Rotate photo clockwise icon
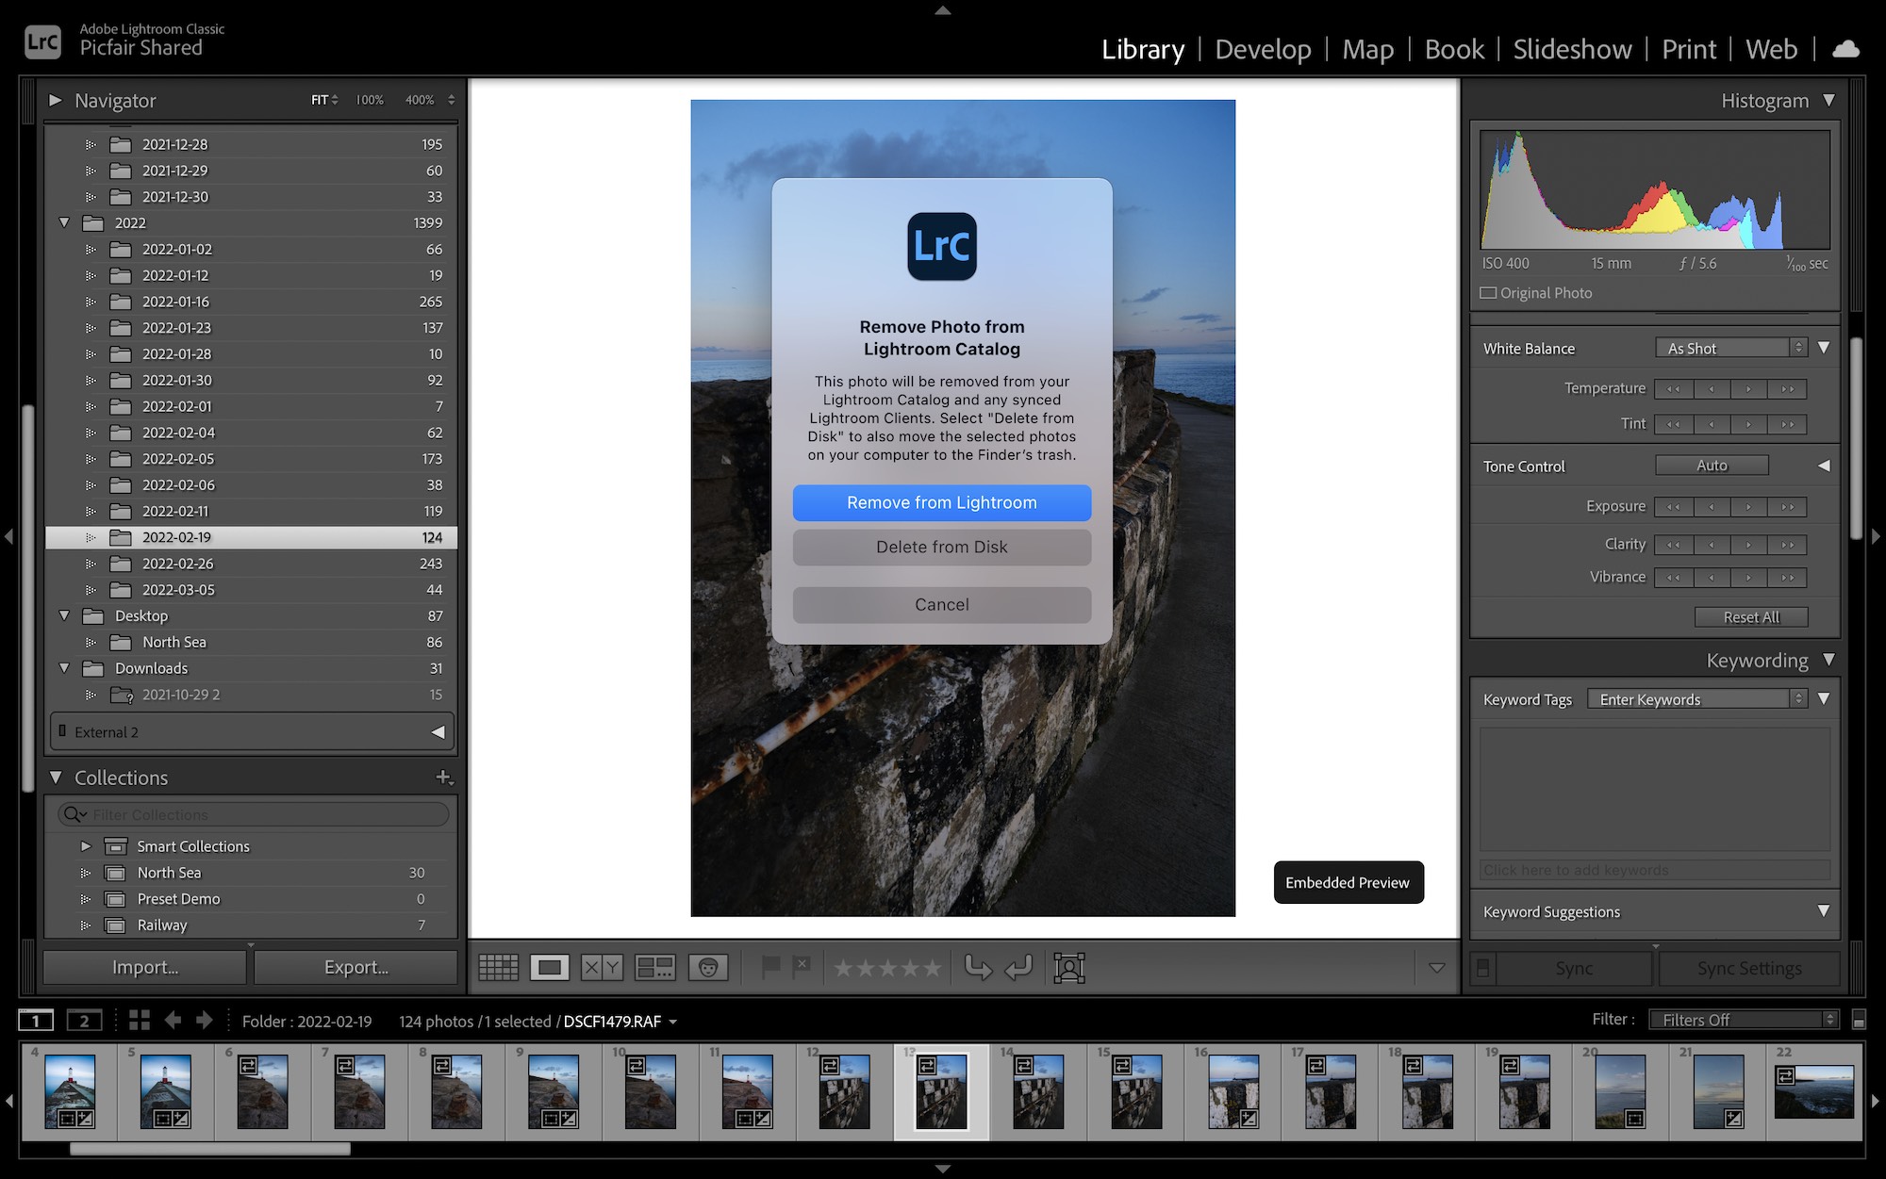The height and width of the screenshot is (1179, 1886). coord(1018,967)
